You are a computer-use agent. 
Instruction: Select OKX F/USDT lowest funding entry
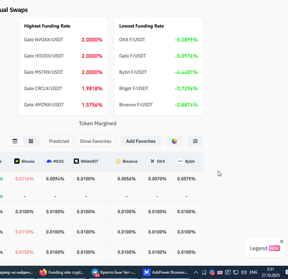tap(158, 40)
